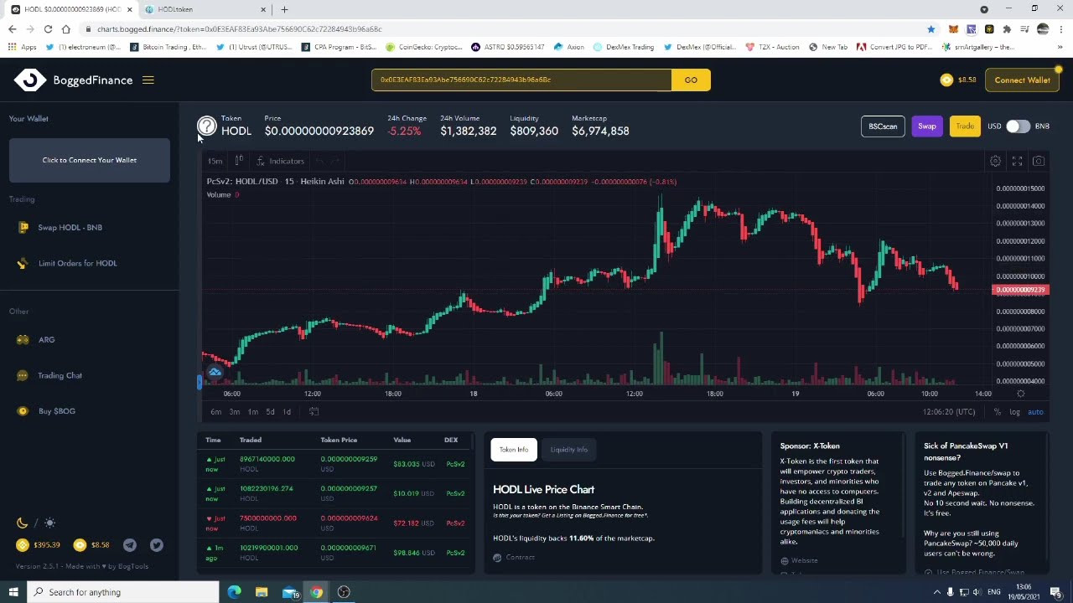Screen dimensions: 1073x603
Task: Switch to the Liquidity Info tab
Action: coord(569,450)
